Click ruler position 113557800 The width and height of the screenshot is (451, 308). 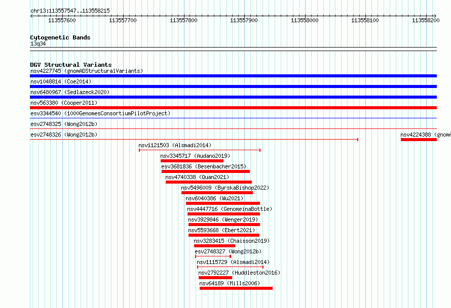[x=183, y=20]
